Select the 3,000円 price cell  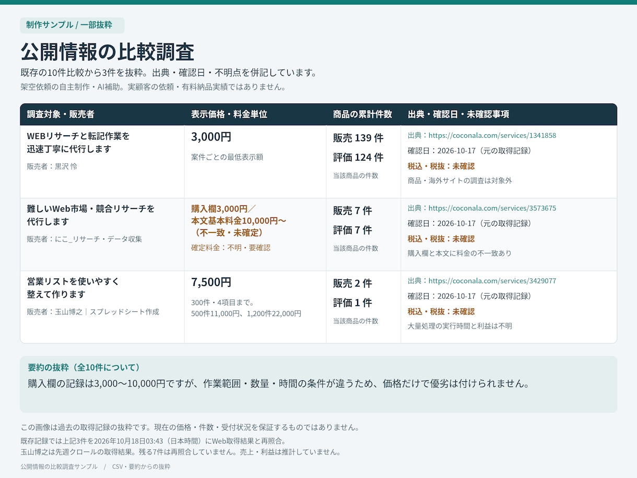(x=211, y=137)
